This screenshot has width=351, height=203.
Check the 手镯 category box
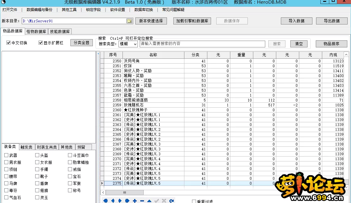click(x=37, y=169)
